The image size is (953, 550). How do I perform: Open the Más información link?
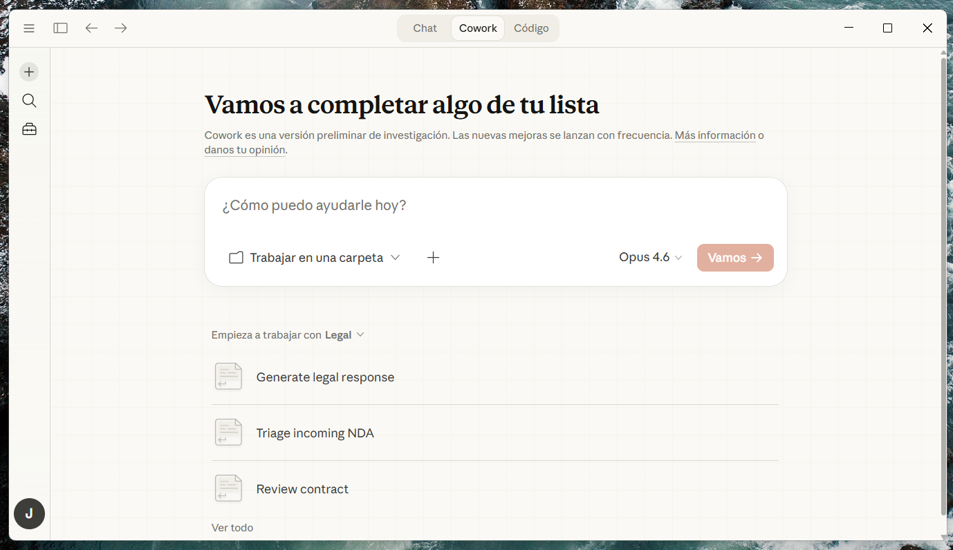click(x=714, y=135)
